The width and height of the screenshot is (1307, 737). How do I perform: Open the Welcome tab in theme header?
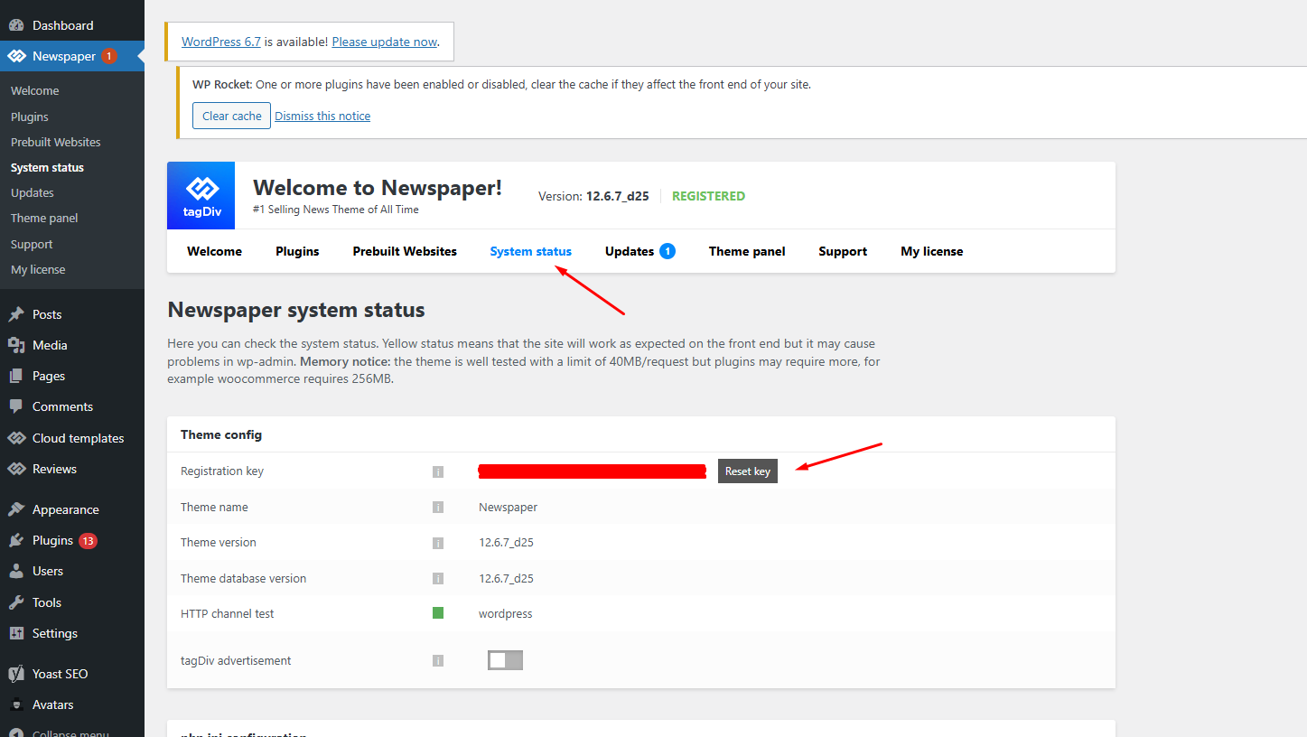(x=214, y=251)
